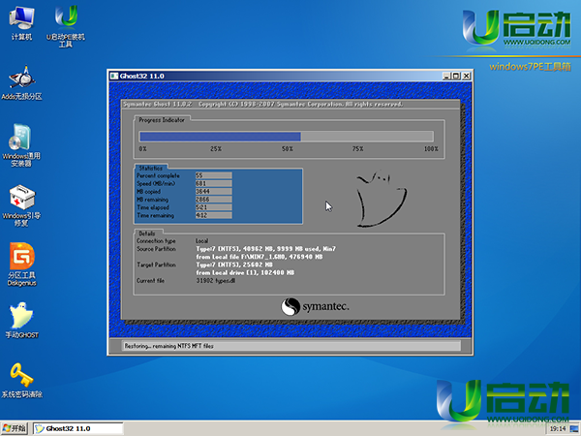The width and height of the screenshot is (581, 436).
Task: Click the Percent complete value 55
Action: [213, 175]
